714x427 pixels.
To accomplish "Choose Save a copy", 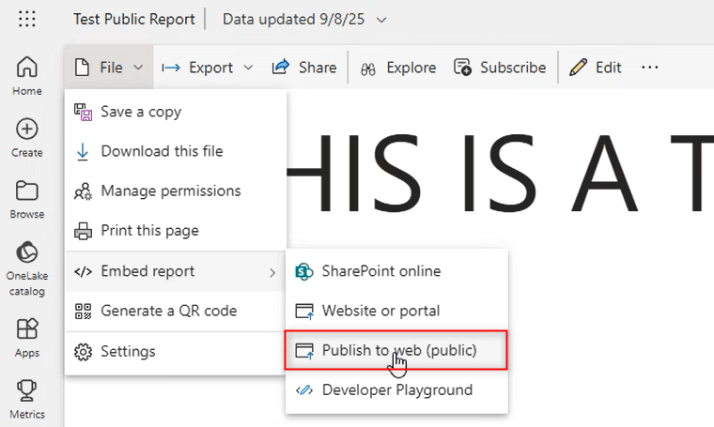I will pos(176,112).
